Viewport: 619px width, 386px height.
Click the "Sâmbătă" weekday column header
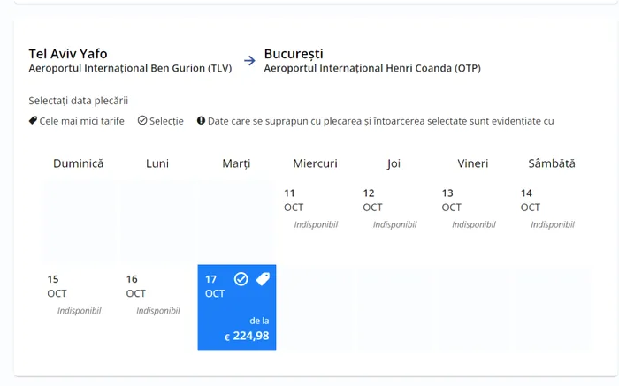pos(551,163)
